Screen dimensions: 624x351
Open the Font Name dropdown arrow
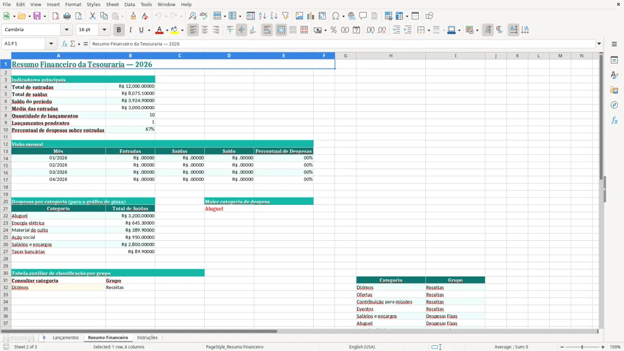click(67, 30)
